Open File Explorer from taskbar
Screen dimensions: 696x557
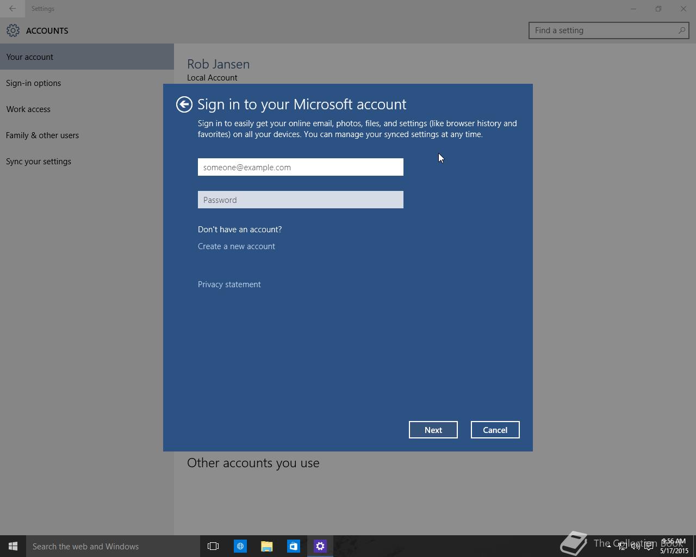point(266,546)
